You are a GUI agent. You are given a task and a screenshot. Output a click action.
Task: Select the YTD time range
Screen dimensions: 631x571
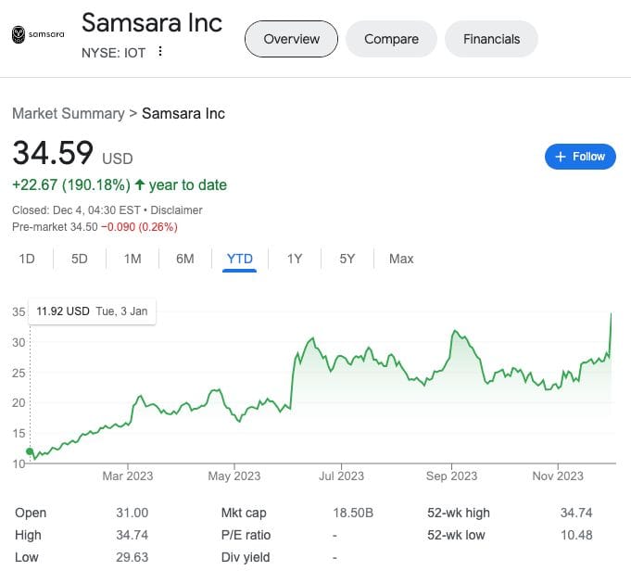pos(240,259)
